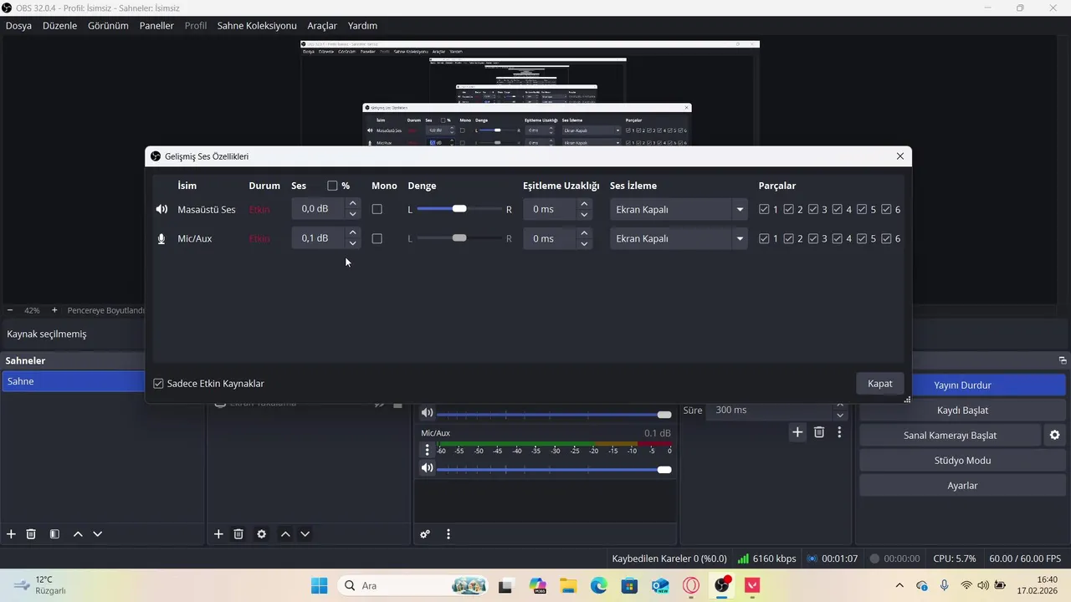This screenshot has width=1071, height=602.
Task: Move source up in sources list
Action: (x=285, y=533)
